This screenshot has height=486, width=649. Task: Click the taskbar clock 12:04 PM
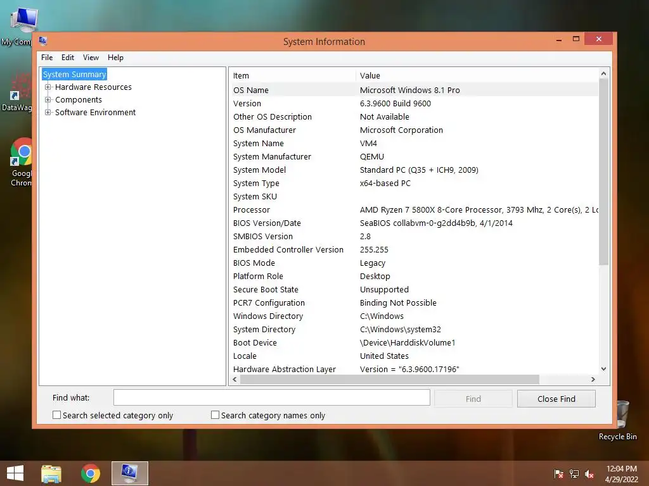click(622, 469)
